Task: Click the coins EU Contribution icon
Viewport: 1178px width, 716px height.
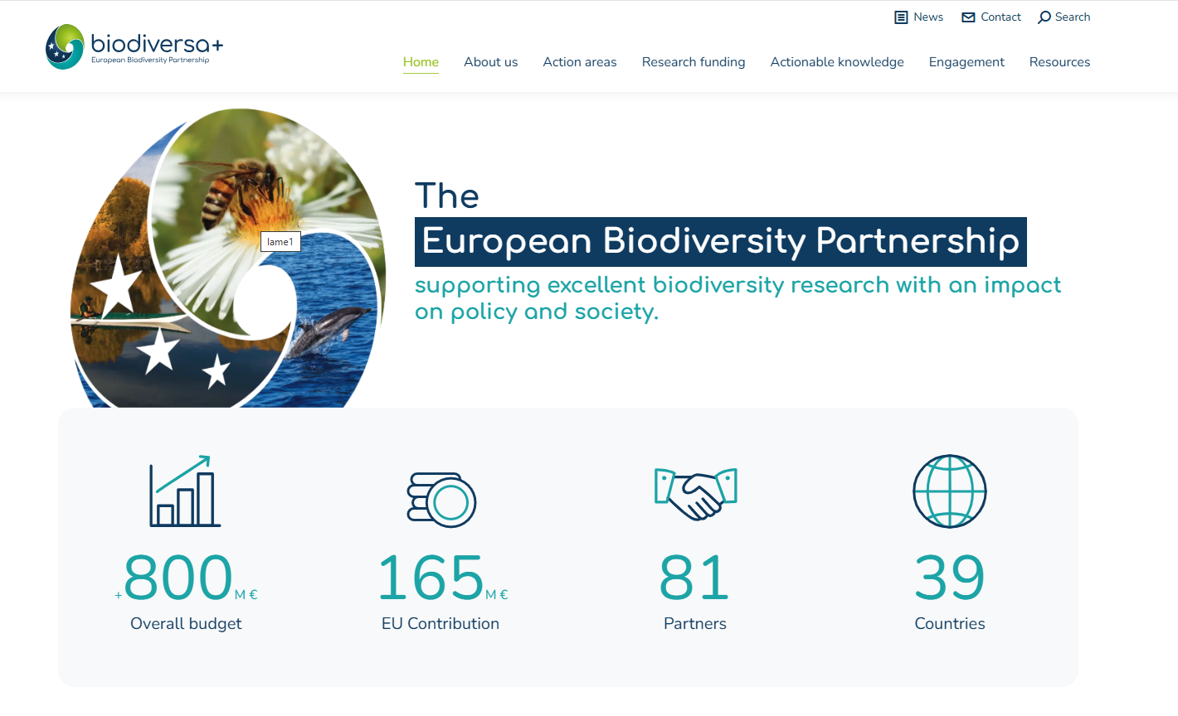Action: pos(441,501)
